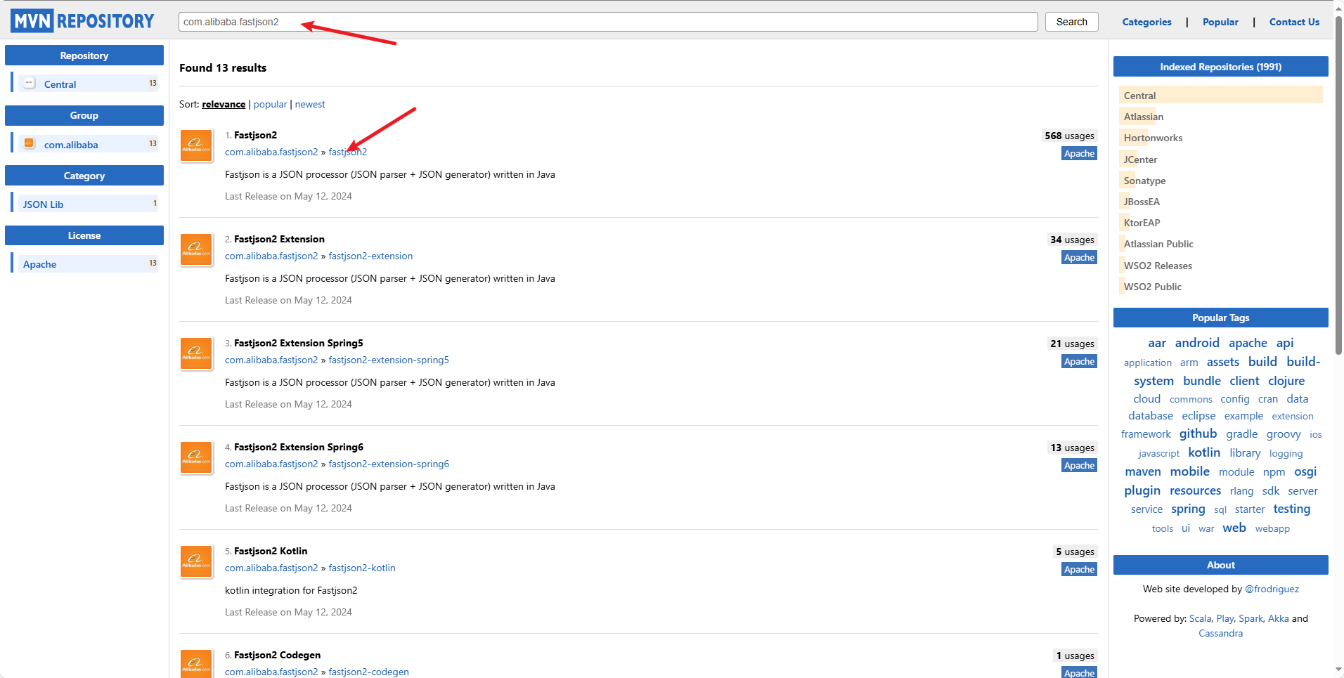
Task: Open the 13 usages link
Action: (x=1072, y=448)
